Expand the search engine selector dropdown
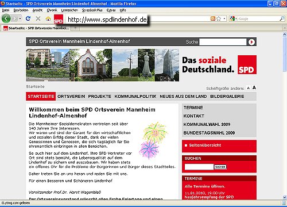 (236, 18)
